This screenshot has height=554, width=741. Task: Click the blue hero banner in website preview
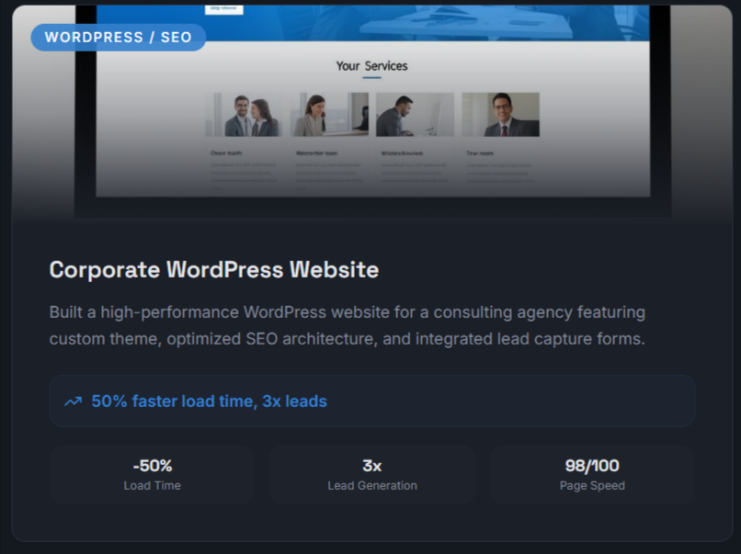click(460, 22)
